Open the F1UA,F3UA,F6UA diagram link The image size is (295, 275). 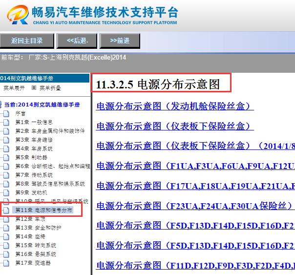[195, 166]
